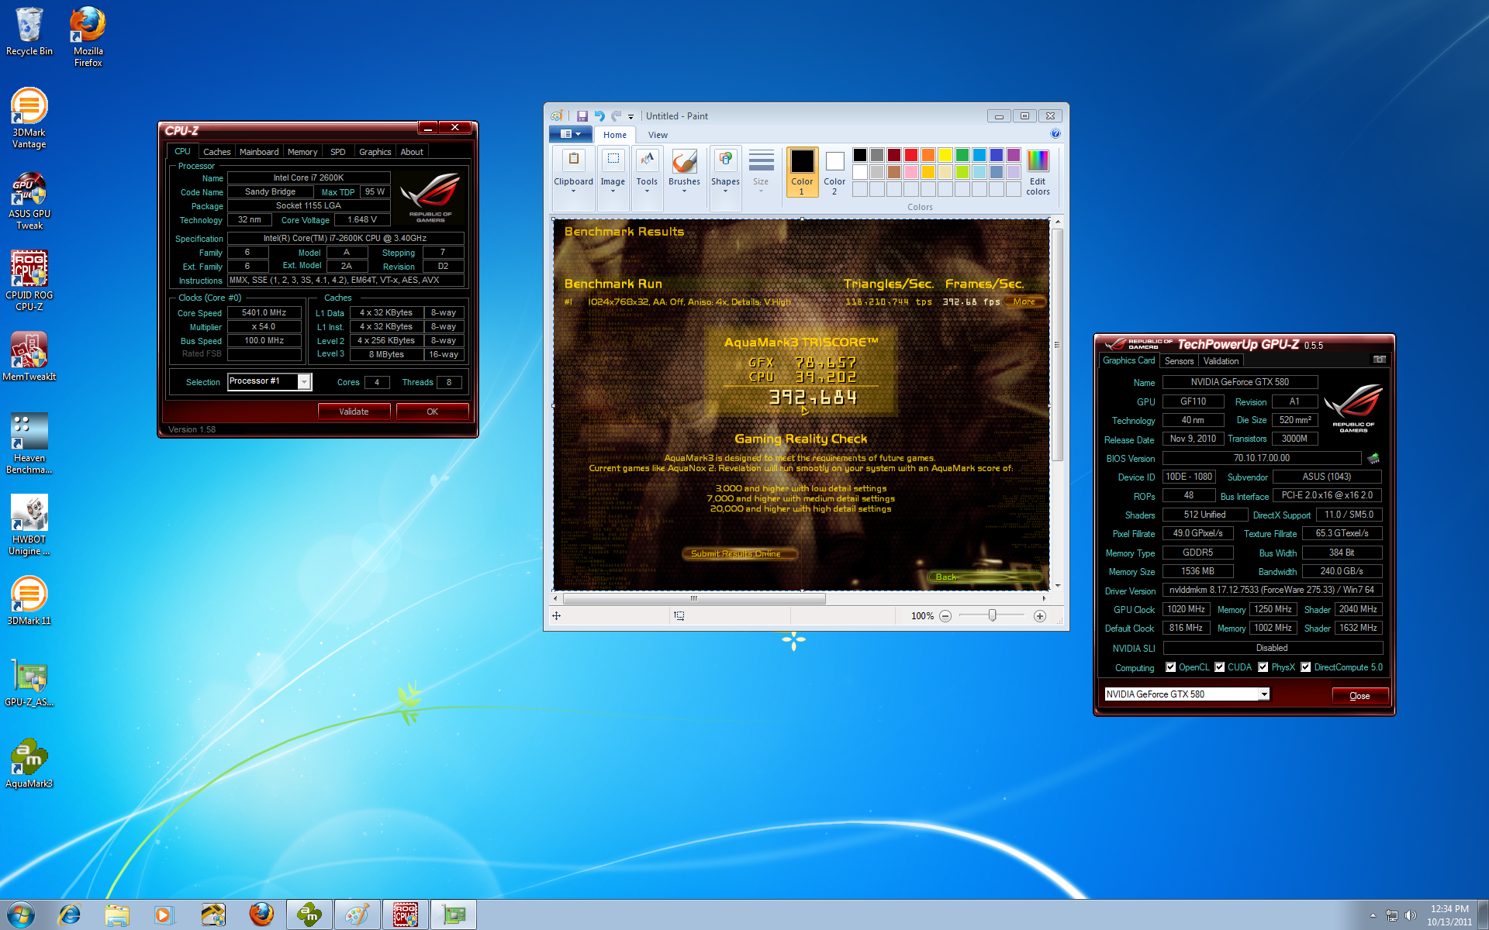
Task: Open Firefox from the taskbar
Action: click(261, 914)
